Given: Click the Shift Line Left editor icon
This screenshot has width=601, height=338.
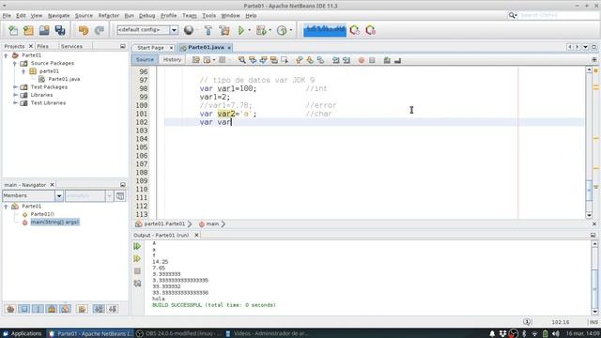Looking at the screenshot, I should [x=336, y=60].
